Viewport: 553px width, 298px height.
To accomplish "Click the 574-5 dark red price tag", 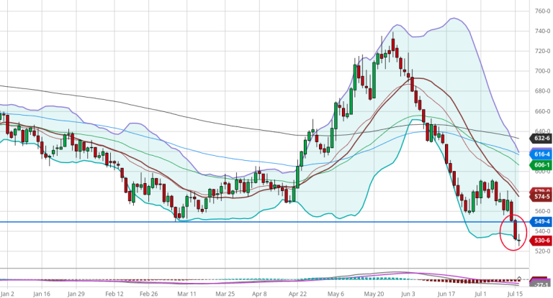I will [x=541, y=196].
